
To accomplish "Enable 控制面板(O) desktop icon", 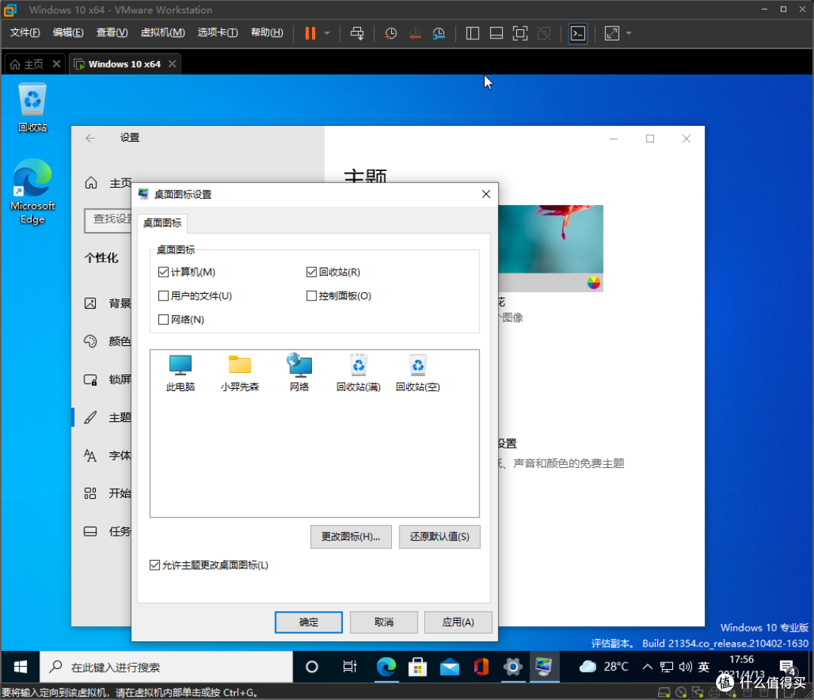I will [x=311, y=295].
